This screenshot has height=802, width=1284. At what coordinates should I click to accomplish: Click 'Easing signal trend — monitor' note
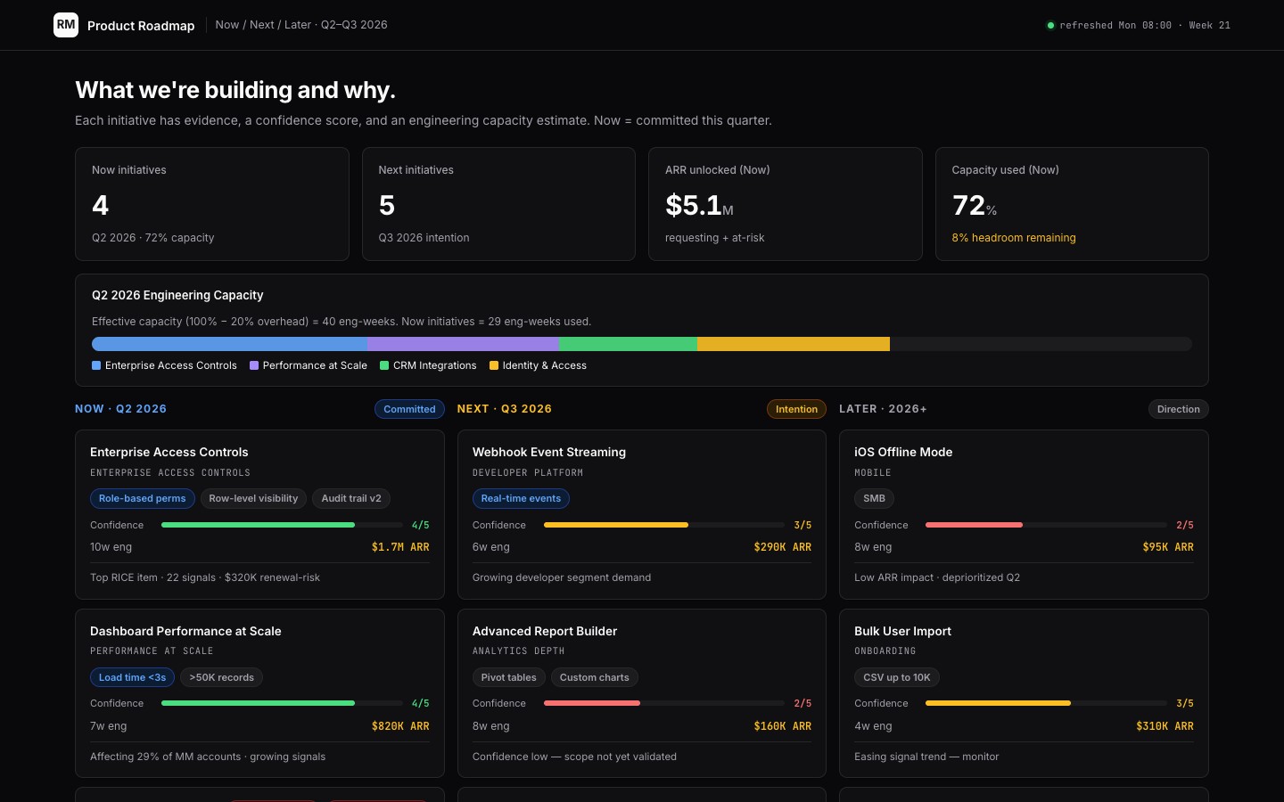pos(926,757)
